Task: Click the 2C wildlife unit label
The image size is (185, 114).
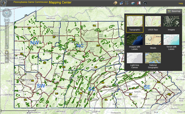Action: 57,93
